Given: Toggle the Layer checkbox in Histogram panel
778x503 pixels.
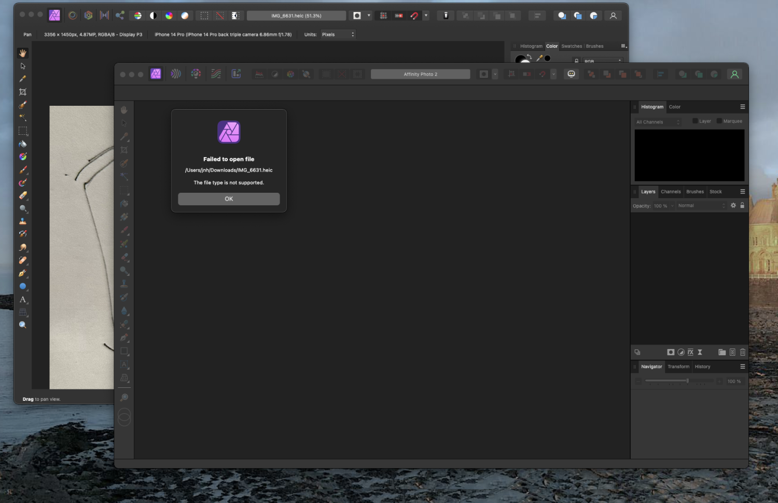Looking at the screenshot, I should point(696,121).
